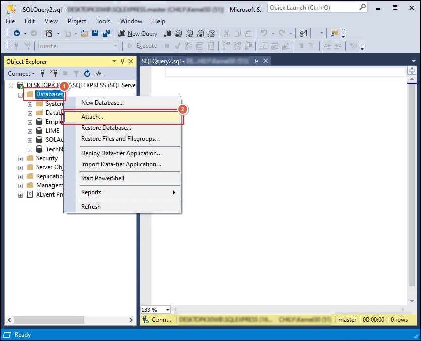
Task: Click the Stop icon beside Execute
Action: 167,46
